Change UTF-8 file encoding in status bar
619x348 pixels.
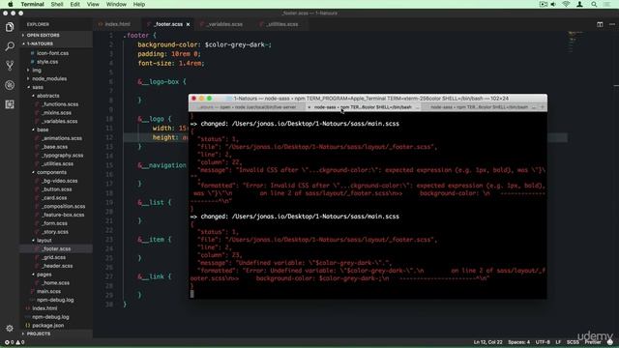coord(543,342)
